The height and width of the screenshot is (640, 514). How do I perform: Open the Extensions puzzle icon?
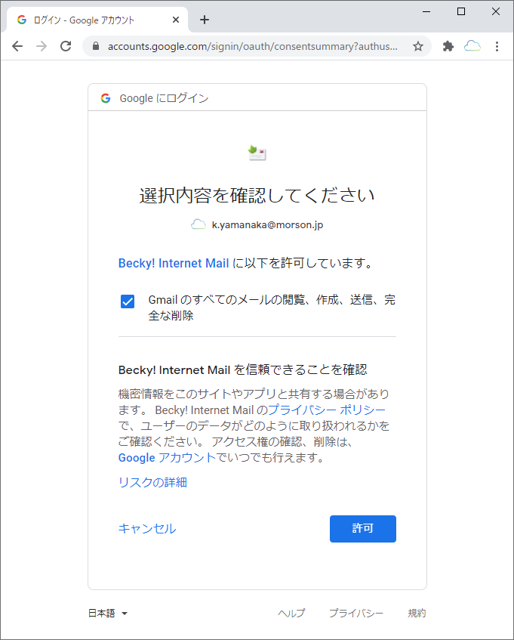[448, 46]
